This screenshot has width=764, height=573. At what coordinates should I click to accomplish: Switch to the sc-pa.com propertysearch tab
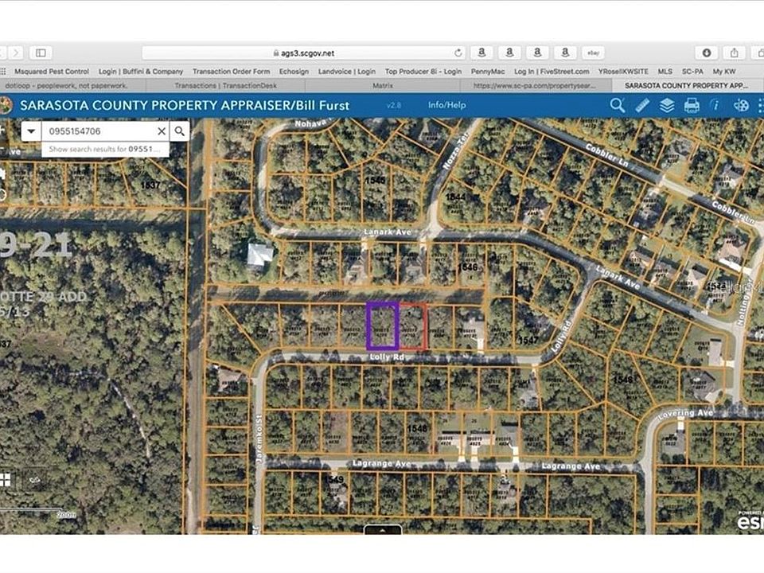535,85
